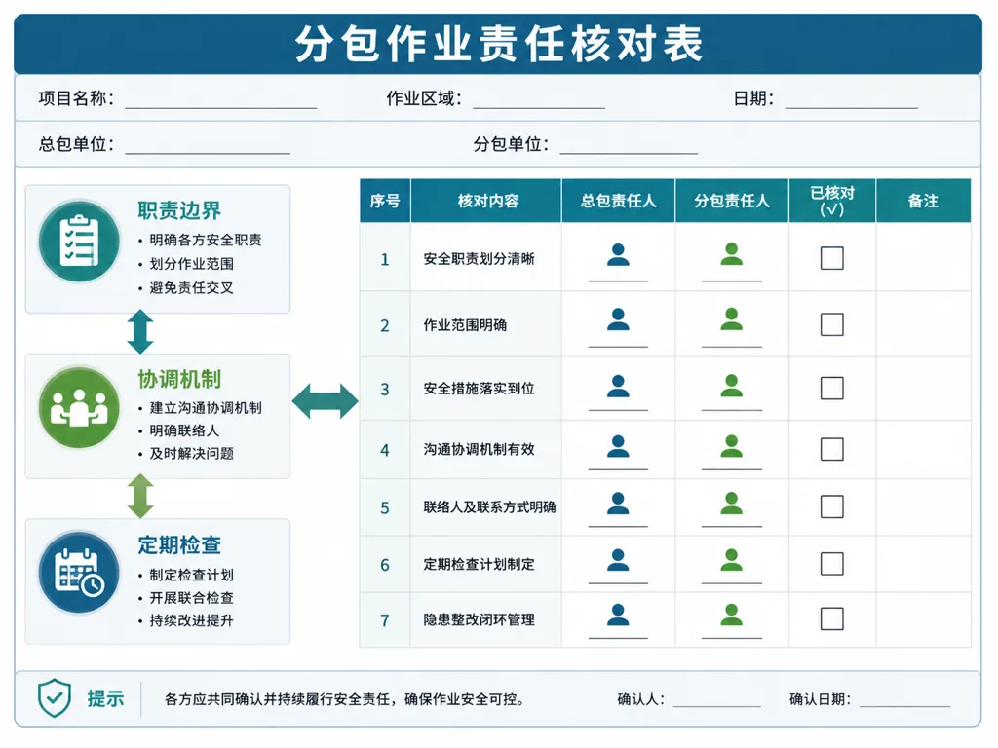Screen dimensions: 998x748
Task: Click the green person icon in 安全措施落实到位 row
Action: pos(731,386)
